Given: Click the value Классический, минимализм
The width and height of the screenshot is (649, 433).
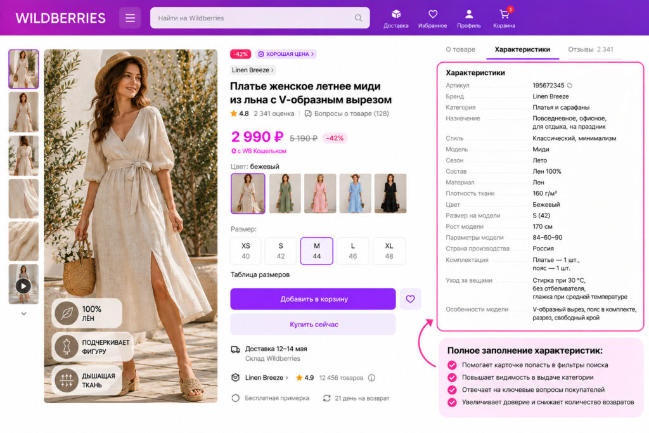Looking at the screenshot, I should point(574,138).
